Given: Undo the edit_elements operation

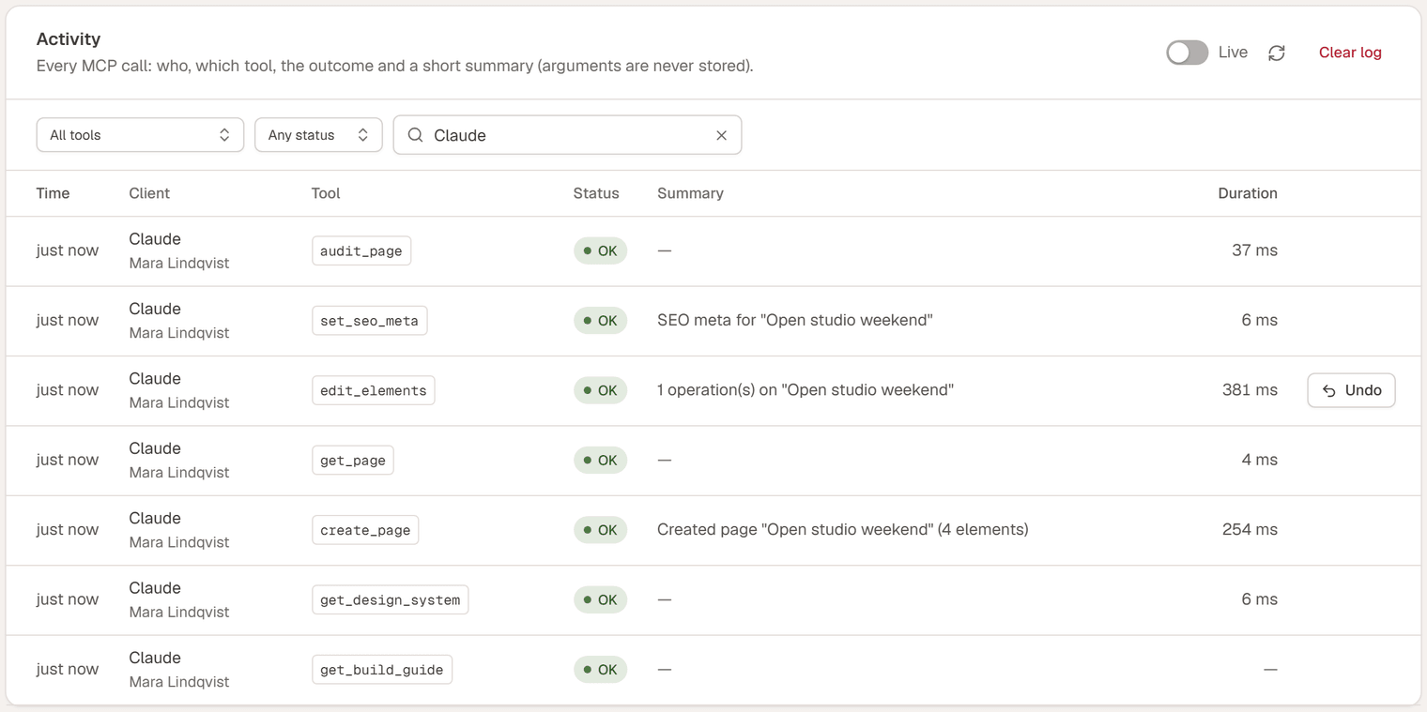Looking at the screenshot, I should pos(1351,390).
